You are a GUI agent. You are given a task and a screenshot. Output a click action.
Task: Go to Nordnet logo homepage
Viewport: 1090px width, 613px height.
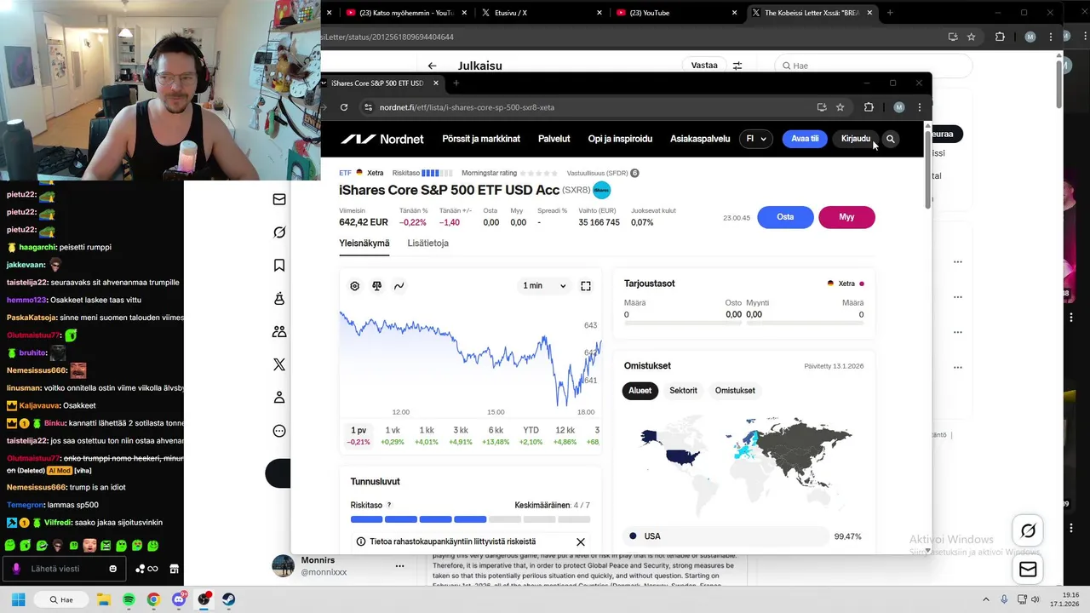pyautogui.click(x=381, y=139)
